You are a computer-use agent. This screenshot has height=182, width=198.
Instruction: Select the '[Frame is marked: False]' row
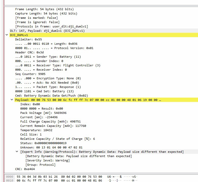(36, 18)
